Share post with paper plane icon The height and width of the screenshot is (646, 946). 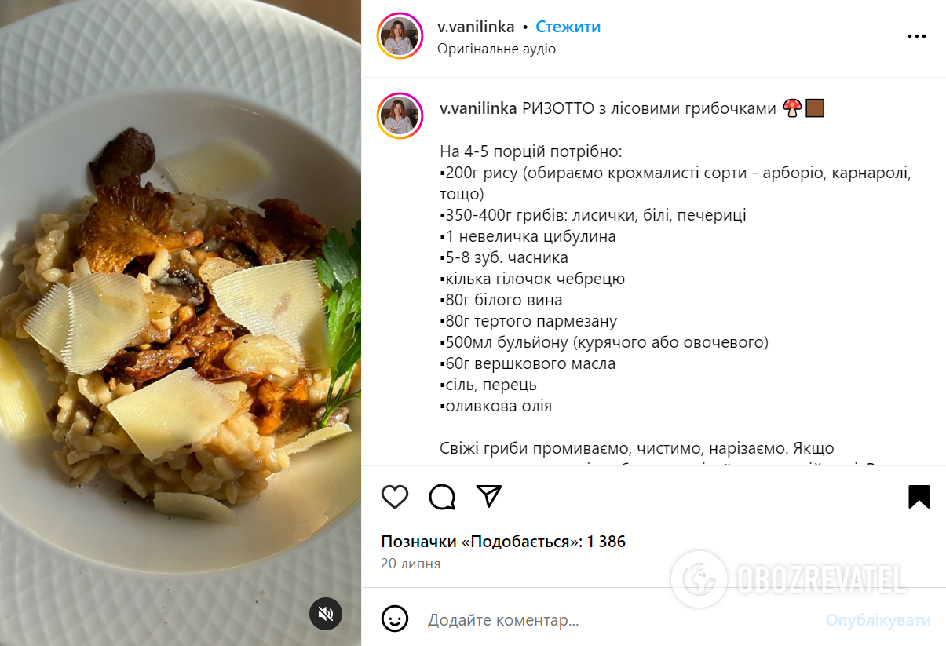tap(489, 496)
